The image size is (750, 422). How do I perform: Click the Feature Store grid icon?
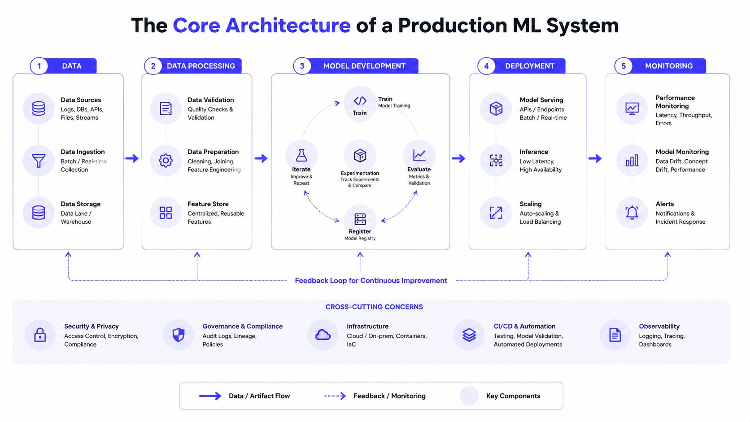point(166,213)
